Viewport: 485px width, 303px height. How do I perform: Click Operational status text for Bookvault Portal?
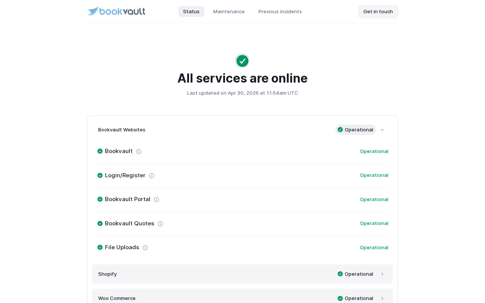click(374, 199)
